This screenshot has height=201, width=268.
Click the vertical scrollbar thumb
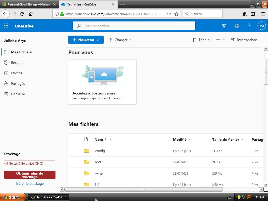[266, 72]
